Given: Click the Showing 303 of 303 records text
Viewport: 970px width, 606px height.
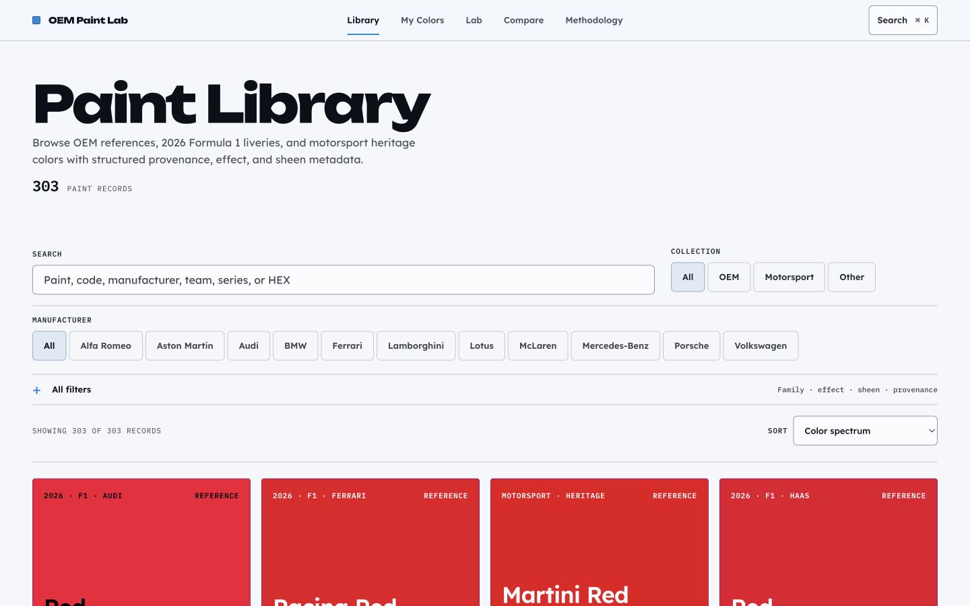Looking at the screenshot, I should coord(96,431).
